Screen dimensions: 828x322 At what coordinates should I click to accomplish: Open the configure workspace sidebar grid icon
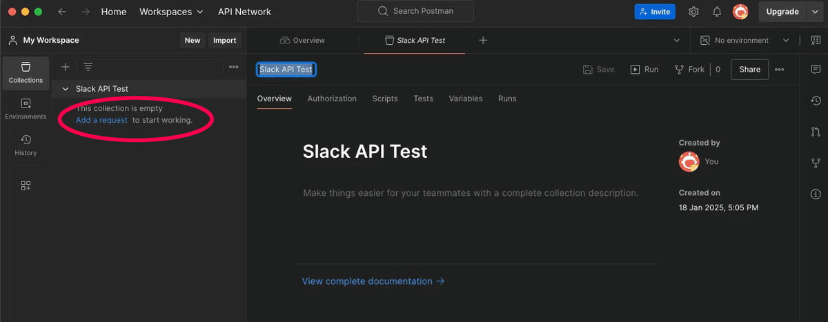(x=26, y=185)
